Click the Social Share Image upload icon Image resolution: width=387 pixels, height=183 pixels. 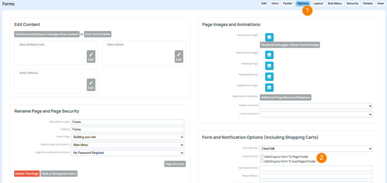tap(269, 37)
